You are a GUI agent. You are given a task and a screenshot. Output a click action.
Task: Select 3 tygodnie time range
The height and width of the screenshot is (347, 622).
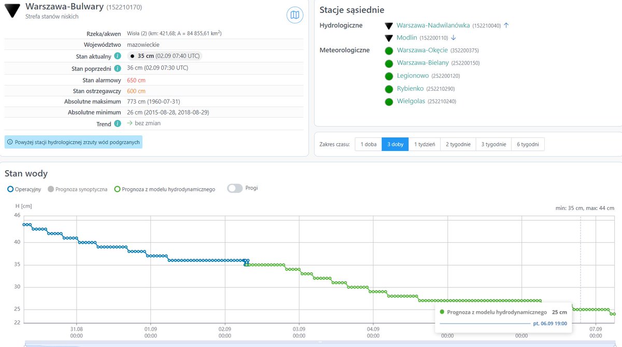493,144
